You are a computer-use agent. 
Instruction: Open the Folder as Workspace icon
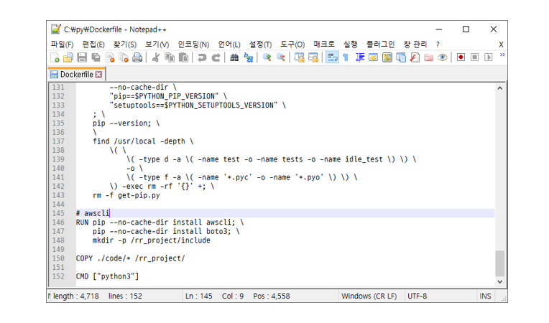428,57
